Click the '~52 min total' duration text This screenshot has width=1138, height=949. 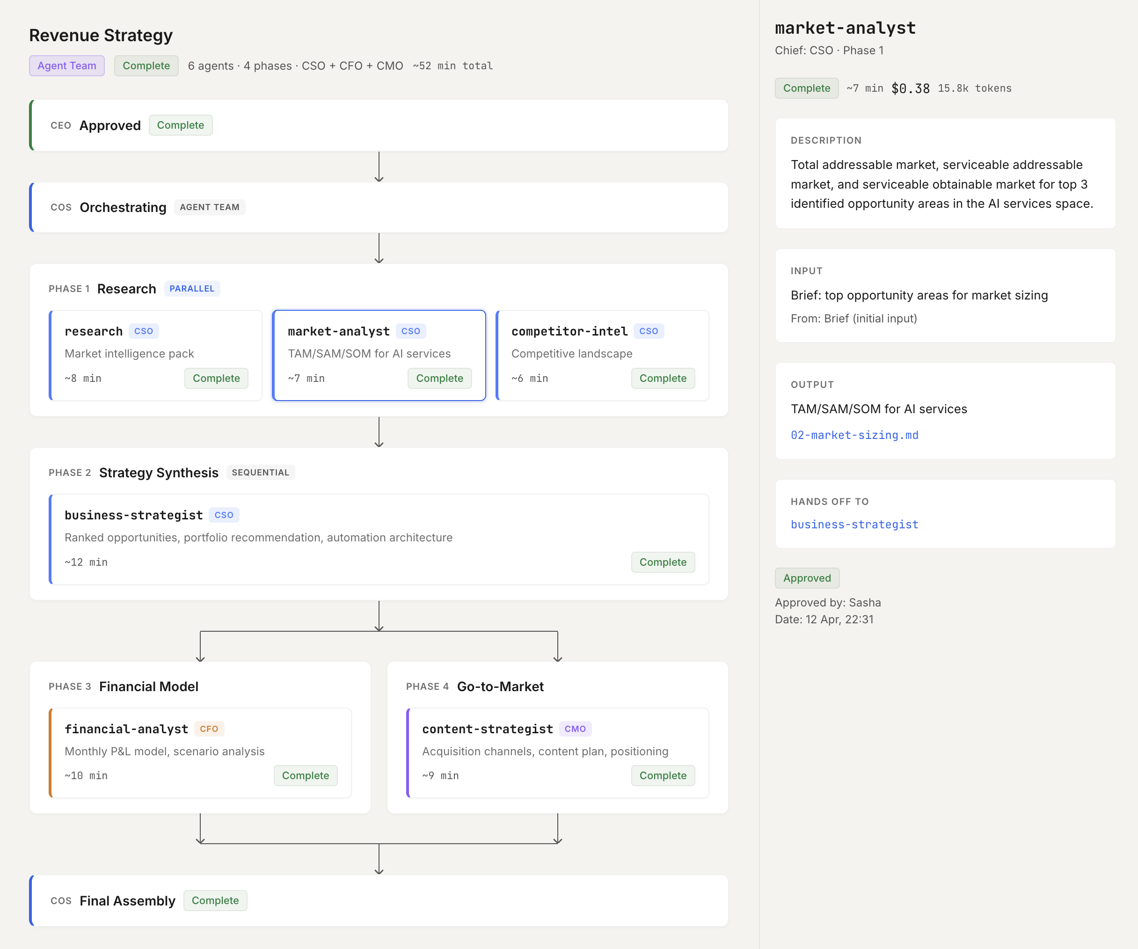pyautogui.click(x=453, y=66)
